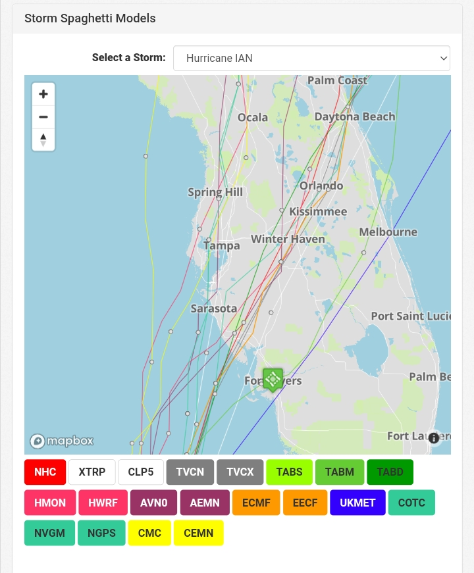Click the COTC model button

(412, 503)
